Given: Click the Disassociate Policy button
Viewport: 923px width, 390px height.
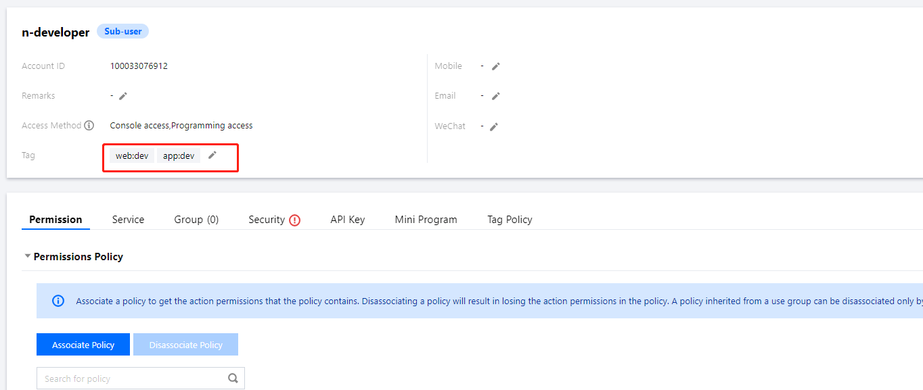Looking at the screenshot, I should coord(185,345).
